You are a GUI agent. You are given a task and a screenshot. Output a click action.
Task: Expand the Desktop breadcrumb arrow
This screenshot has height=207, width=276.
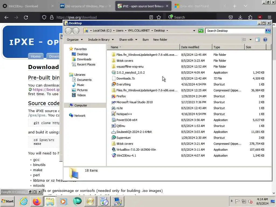tap(167, 31)
